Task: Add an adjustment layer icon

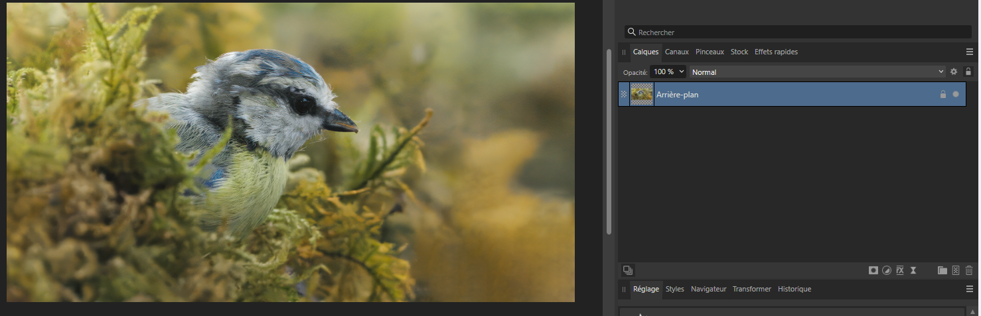Action: (x=887, y=270)
